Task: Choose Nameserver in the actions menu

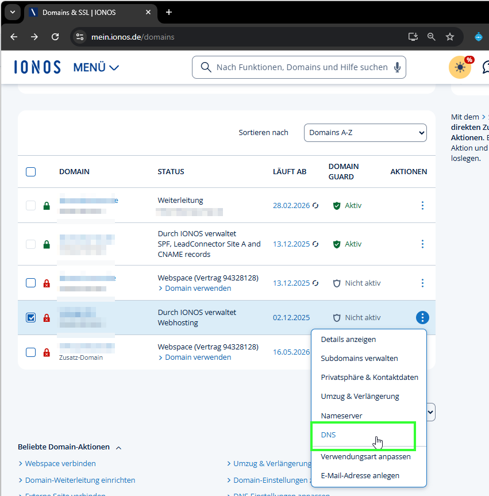Action: [x=341, y=416]
